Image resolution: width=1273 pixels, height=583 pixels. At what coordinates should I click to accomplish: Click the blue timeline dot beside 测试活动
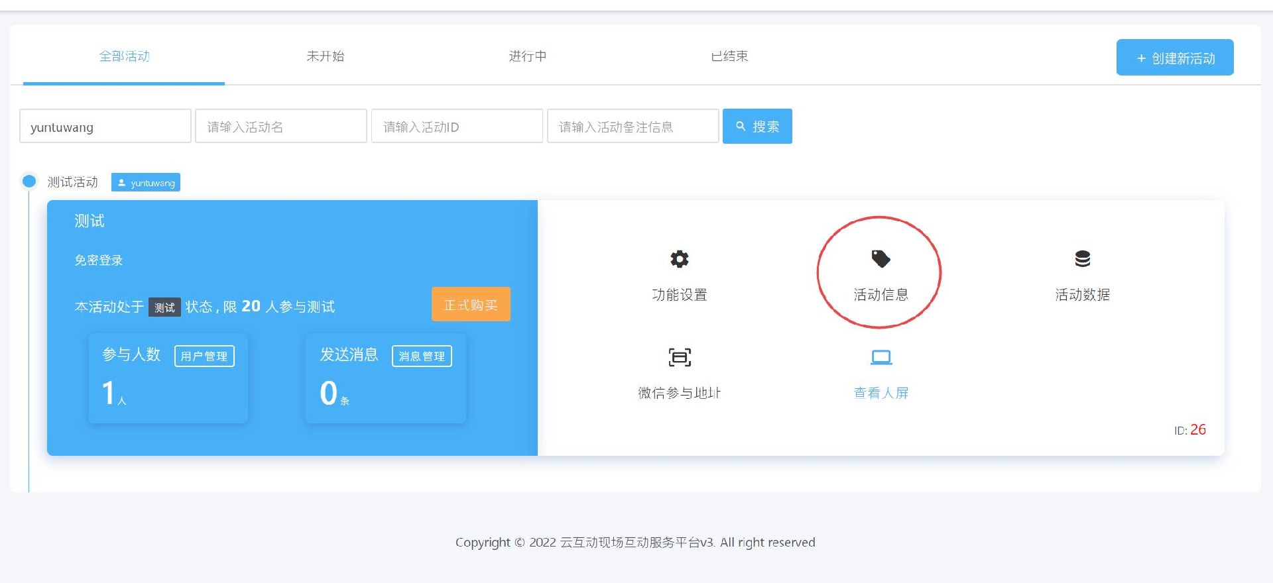coord(29,182)
